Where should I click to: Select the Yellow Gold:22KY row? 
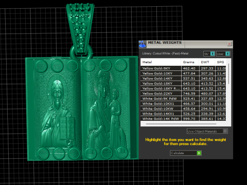[x=183, y=94]
